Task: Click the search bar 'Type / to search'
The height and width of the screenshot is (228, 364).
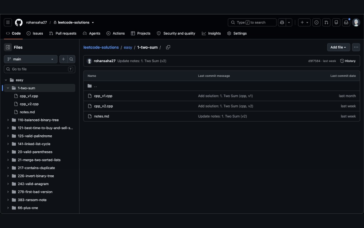Action: click(x=252, y=22)
